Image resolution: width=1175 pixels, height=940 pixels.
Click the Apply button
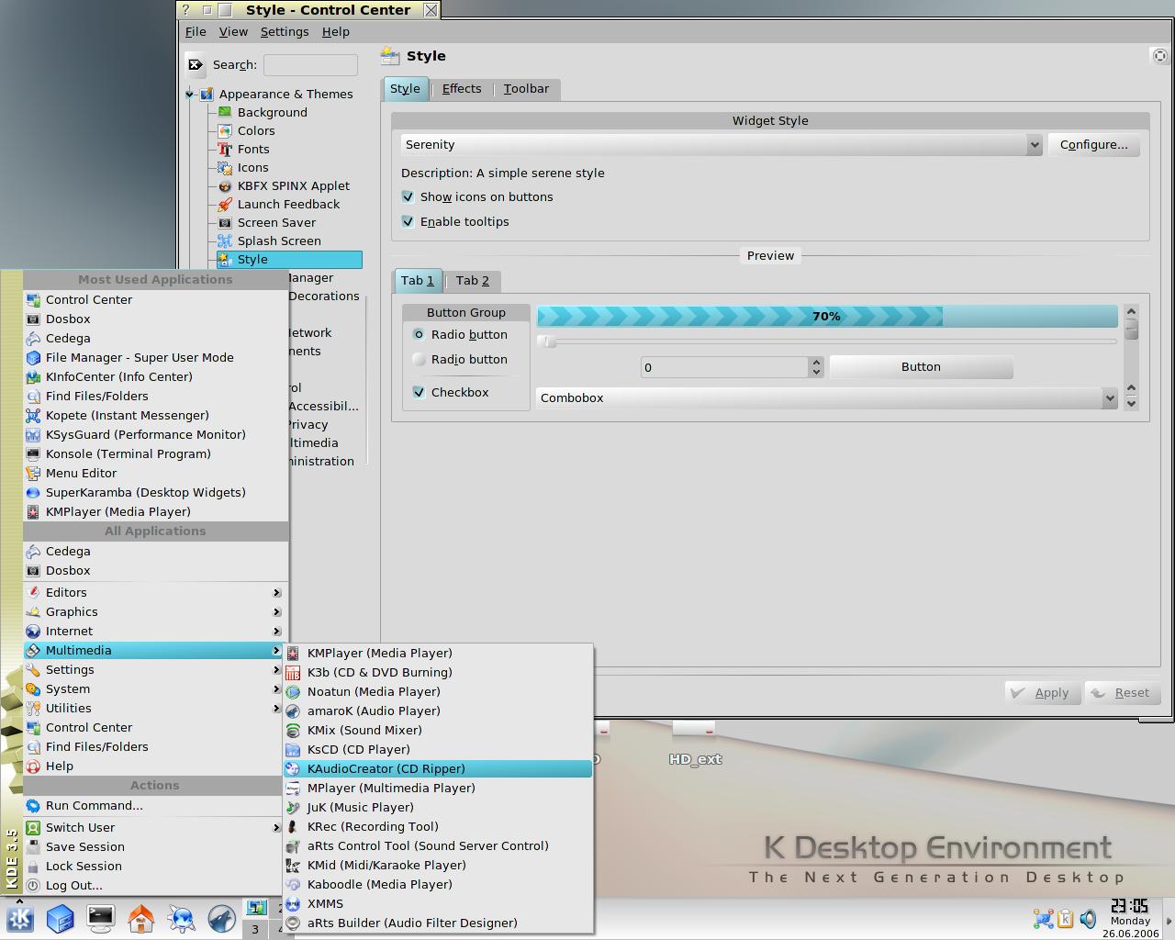pos(1043,693)
